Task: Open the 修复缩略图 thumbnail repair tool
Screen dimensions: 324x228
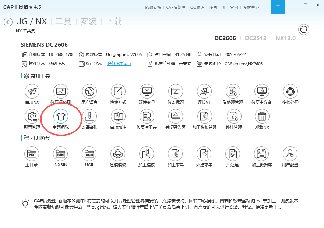Action: click(61, 91)
